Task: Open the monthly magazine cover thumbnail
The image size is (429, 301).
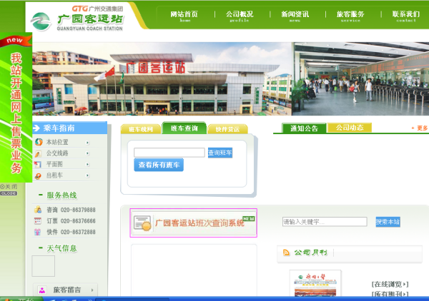Action: point(315,283)
